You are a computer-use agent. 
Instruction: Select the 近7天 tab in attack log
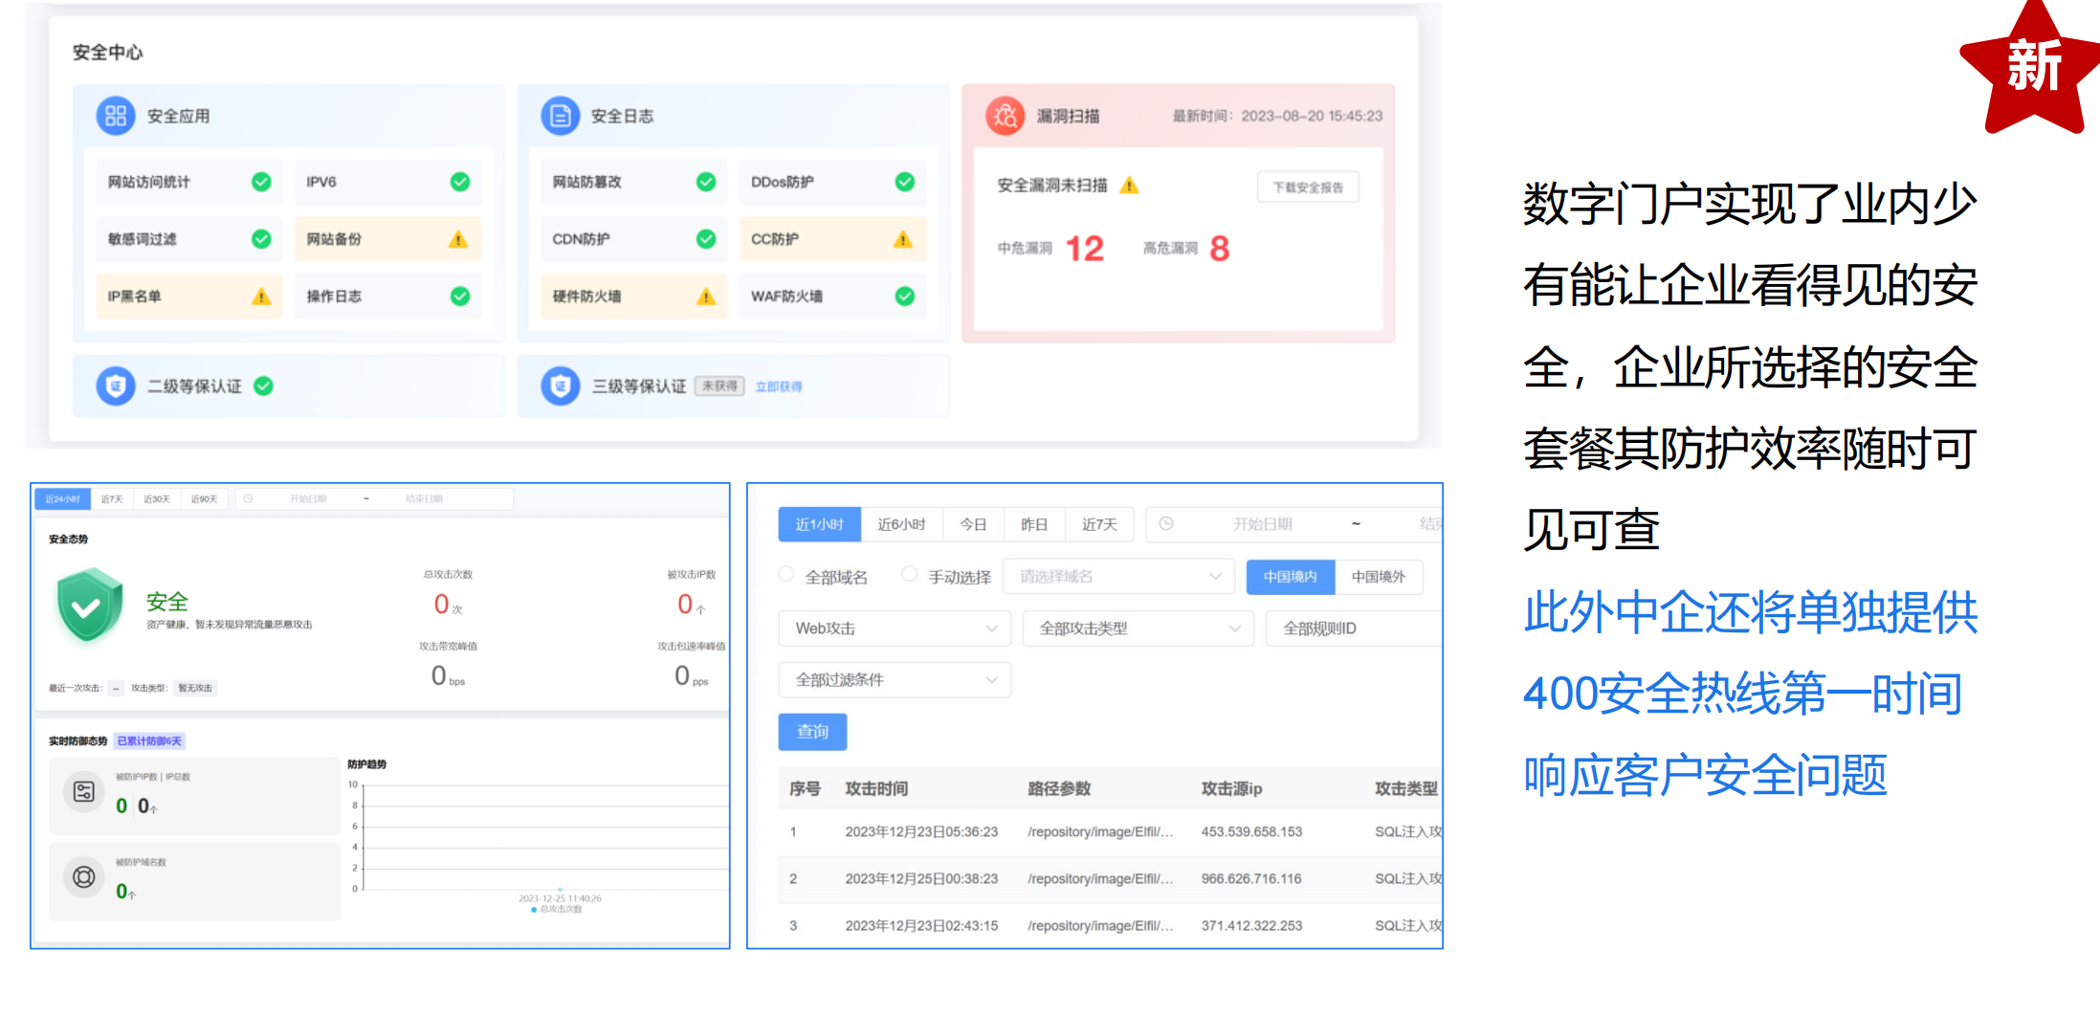coord(1099,524)
